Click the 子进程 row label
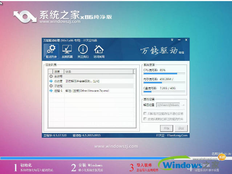Screen dimensions: 232x174 [58, 86]
